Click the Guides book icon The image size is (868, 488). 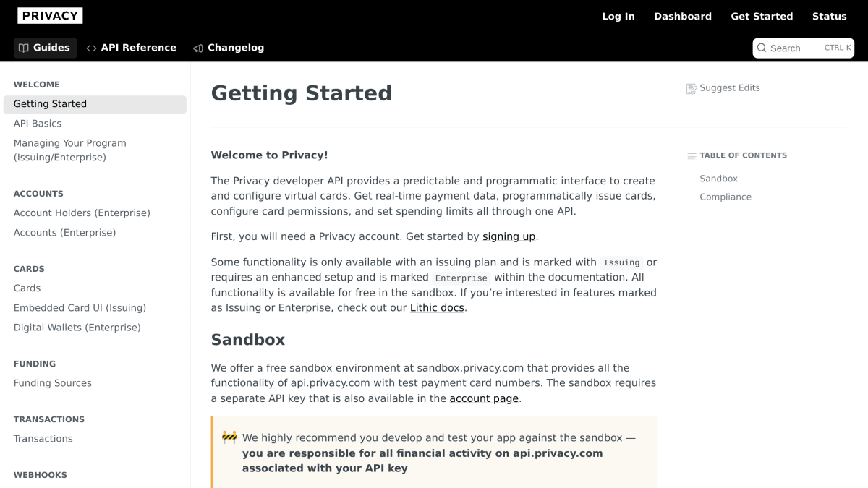click(24, 48)
